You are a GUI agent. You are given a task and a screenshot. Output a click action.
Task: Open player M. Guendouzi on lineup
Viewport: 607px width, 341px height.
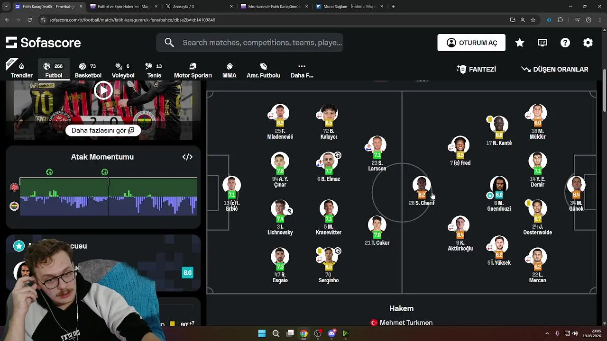[499, 194]
